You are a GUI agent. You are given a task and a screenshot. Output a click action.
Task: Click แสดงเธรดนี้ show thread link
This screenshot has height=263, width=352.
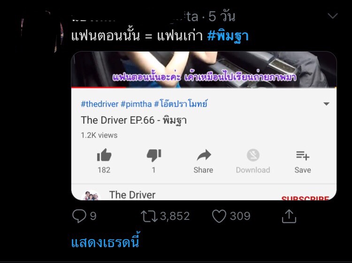coord(105,241)
